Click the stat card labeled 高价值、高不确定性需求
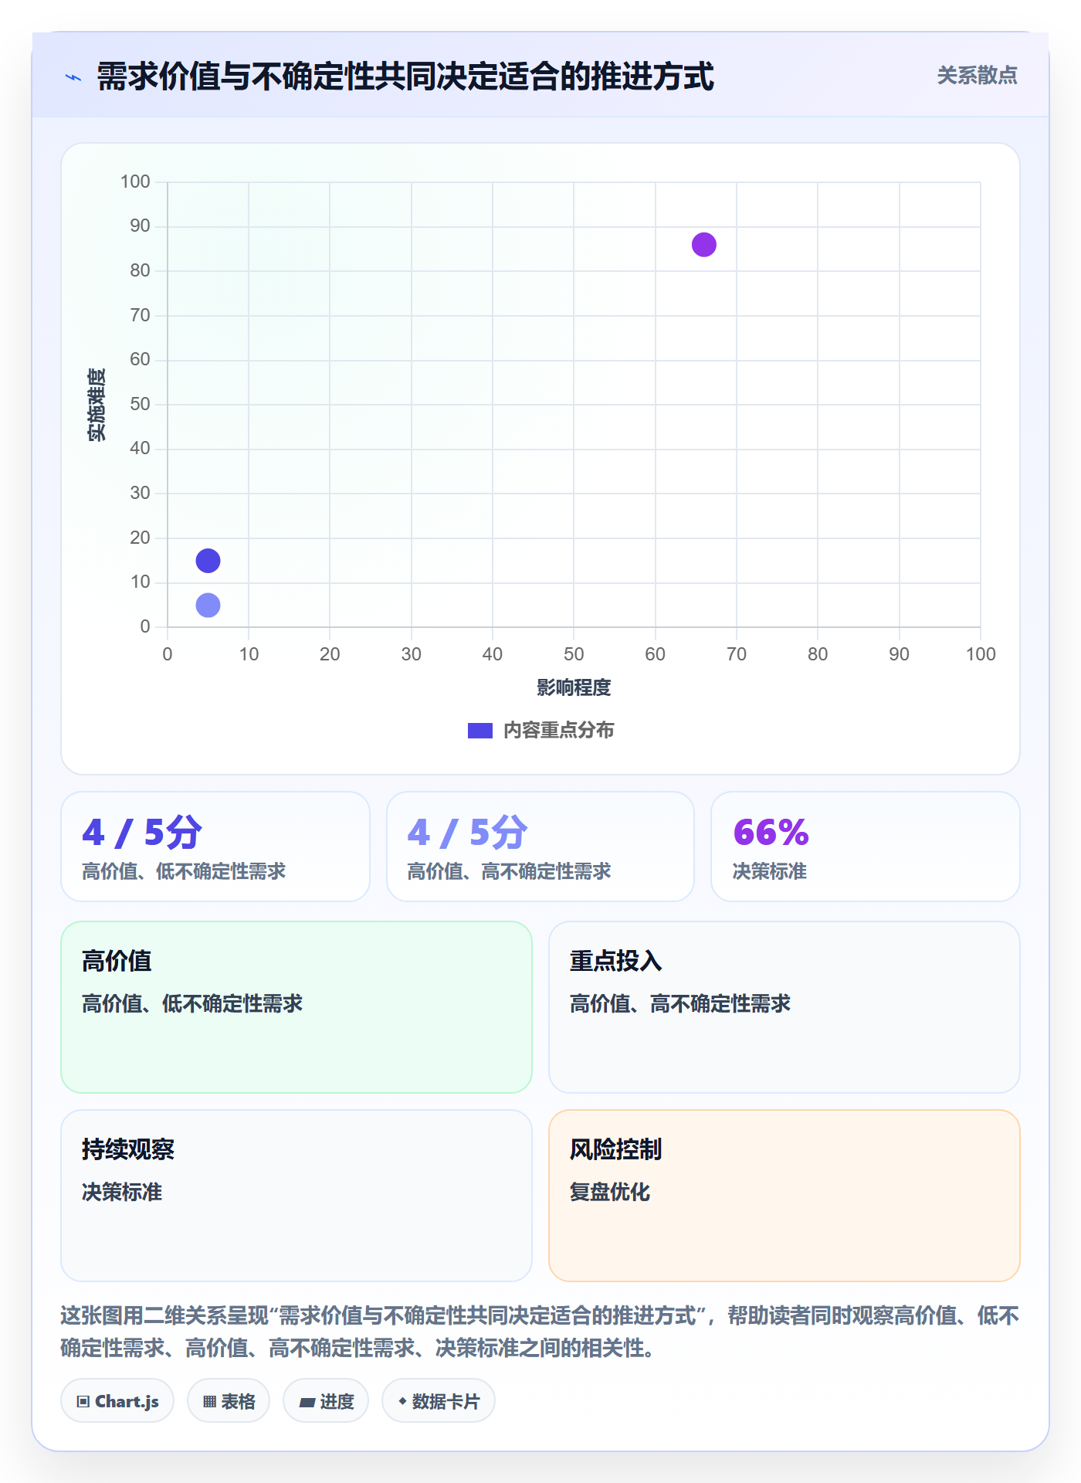Viewport: 1081px width, 1483px height. pyautogui.click(x=540, y=847)
